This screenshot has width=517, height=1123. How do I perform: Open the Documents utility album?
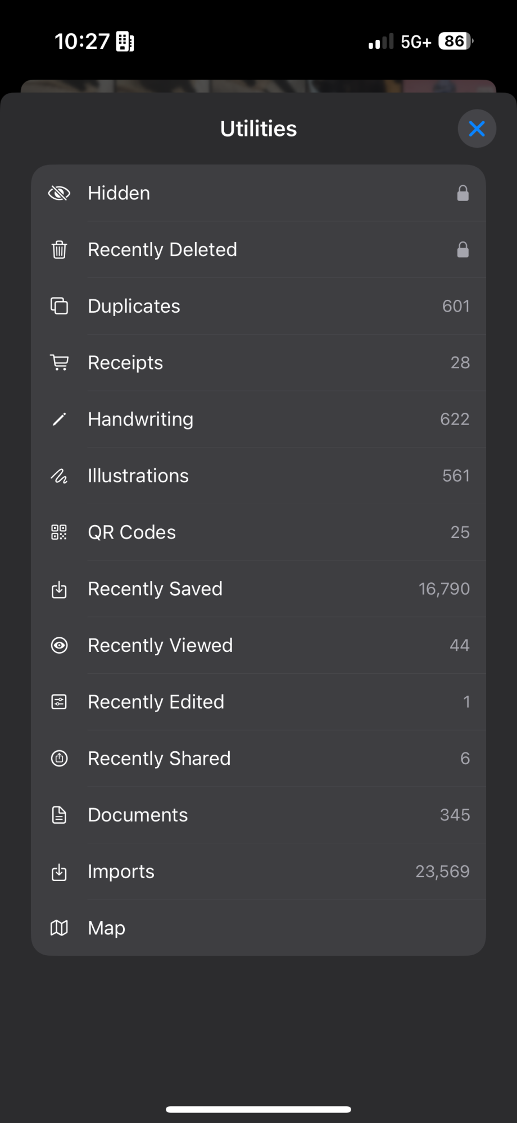[x=258, y=815]
